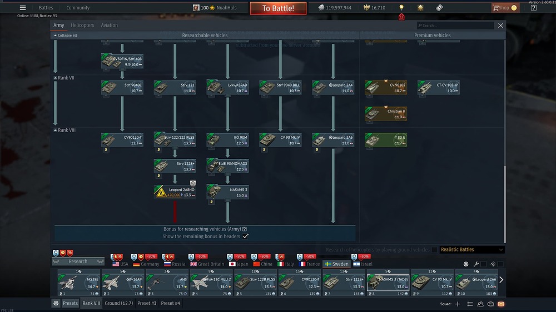Viewport: 556px width, 312px height.
Task: Expand the EldE 98/NOMADS group
Action: [227, 167]
